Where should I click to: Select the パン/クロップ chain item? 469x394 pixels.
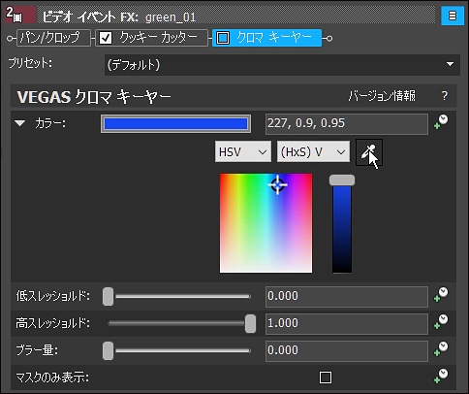53,38
